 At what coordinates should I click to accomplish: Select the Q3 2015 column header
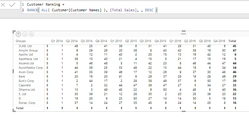coord(145,41)
